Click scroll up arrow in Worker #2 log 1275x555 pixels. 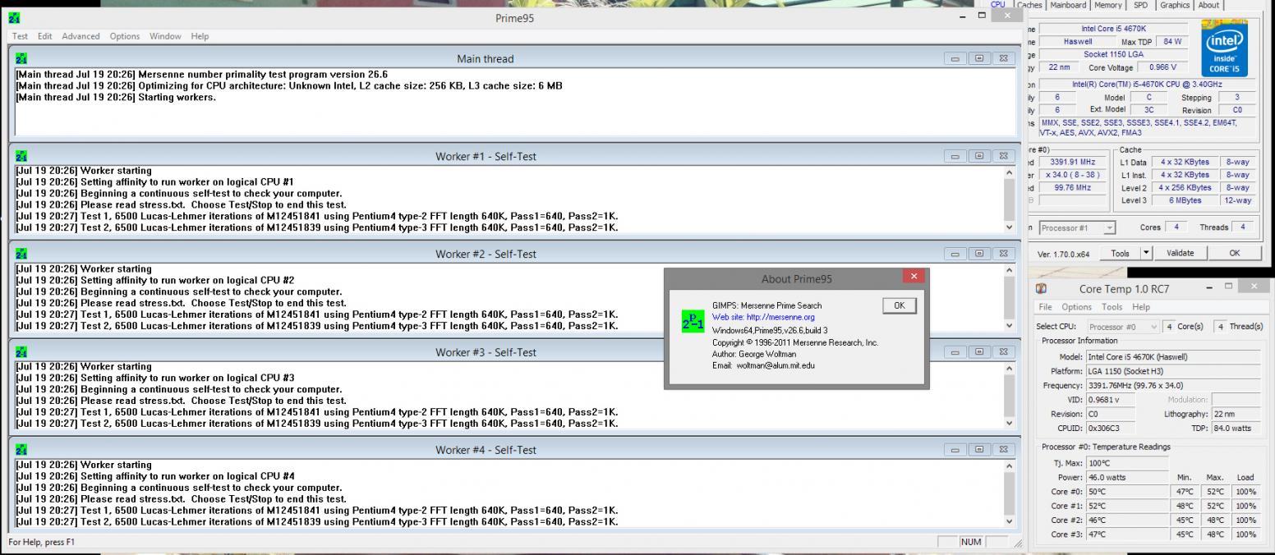[1010, 270]
